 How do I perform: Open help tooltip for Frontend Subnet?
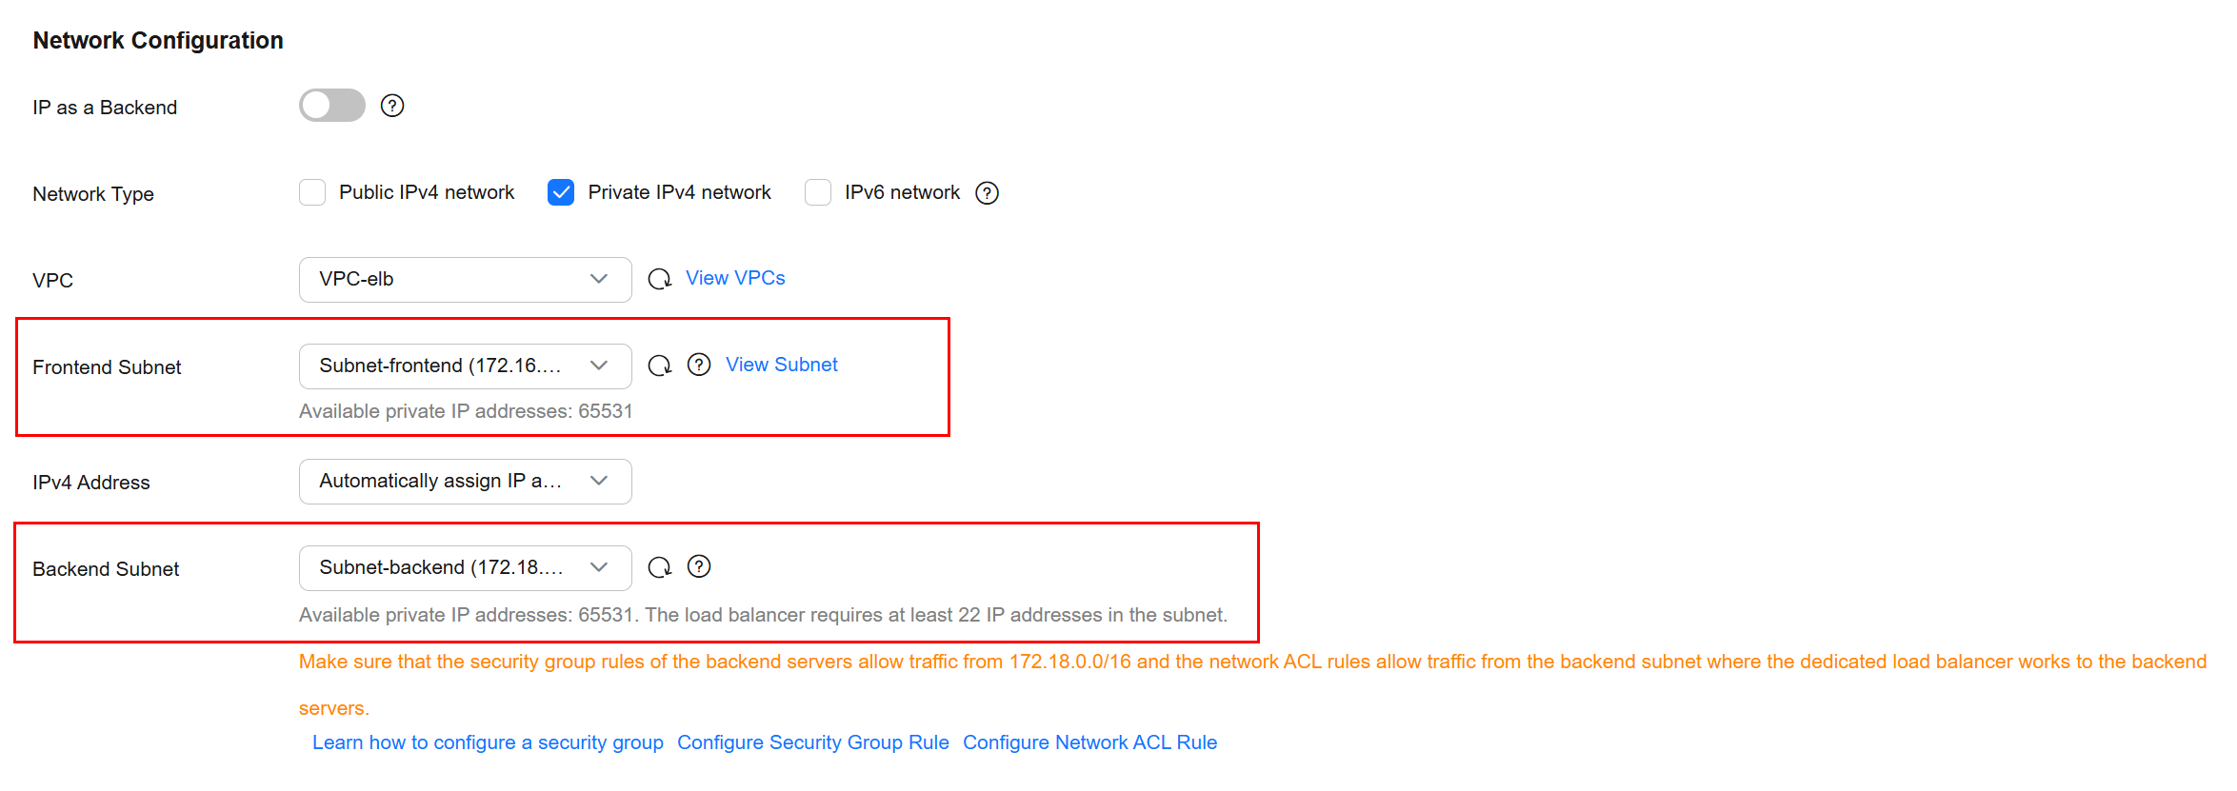tap(699, 366)
